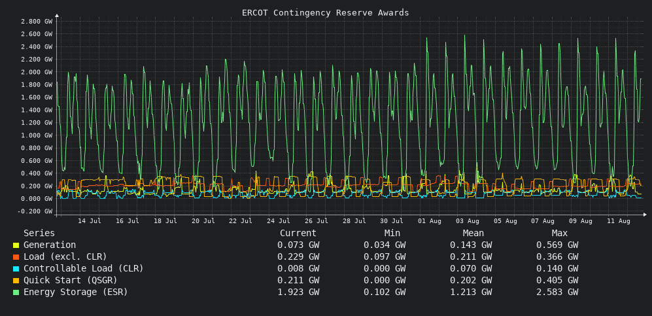Image resolution: width=652 pixels, height=316 pixels.
Task: Click Load max value 0.366 GW
Action: 557,257
